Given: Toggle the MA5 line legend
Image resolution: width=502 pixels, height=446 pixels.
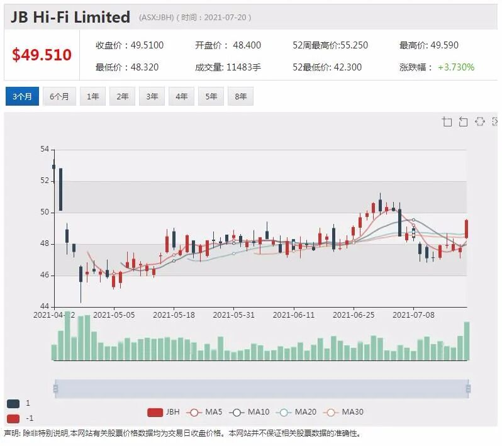Looking at the screenshot, I should 204,412.
